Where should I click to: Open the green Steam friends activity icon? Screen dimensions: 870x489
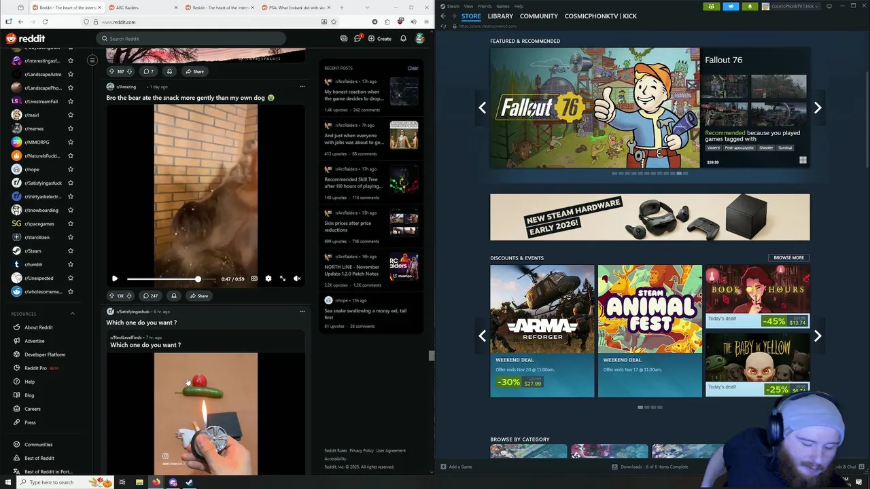pos(711,6)
